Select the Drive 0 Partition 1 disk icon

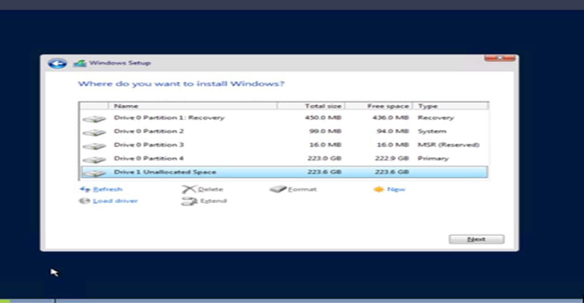94,119
